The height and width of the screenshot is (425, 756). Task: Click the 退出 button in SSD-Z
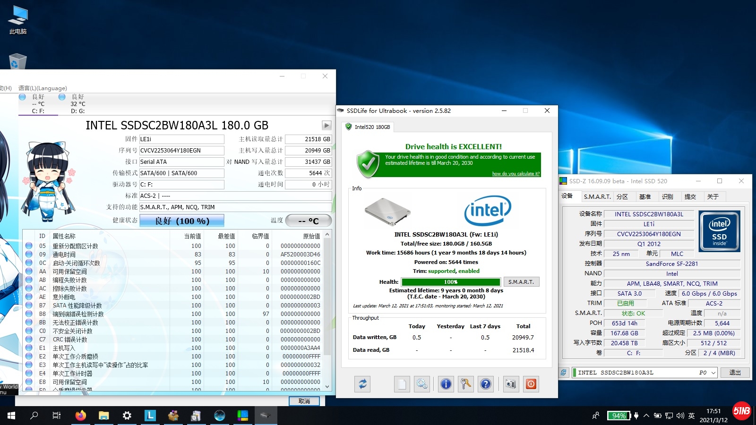tap(735, 373)
